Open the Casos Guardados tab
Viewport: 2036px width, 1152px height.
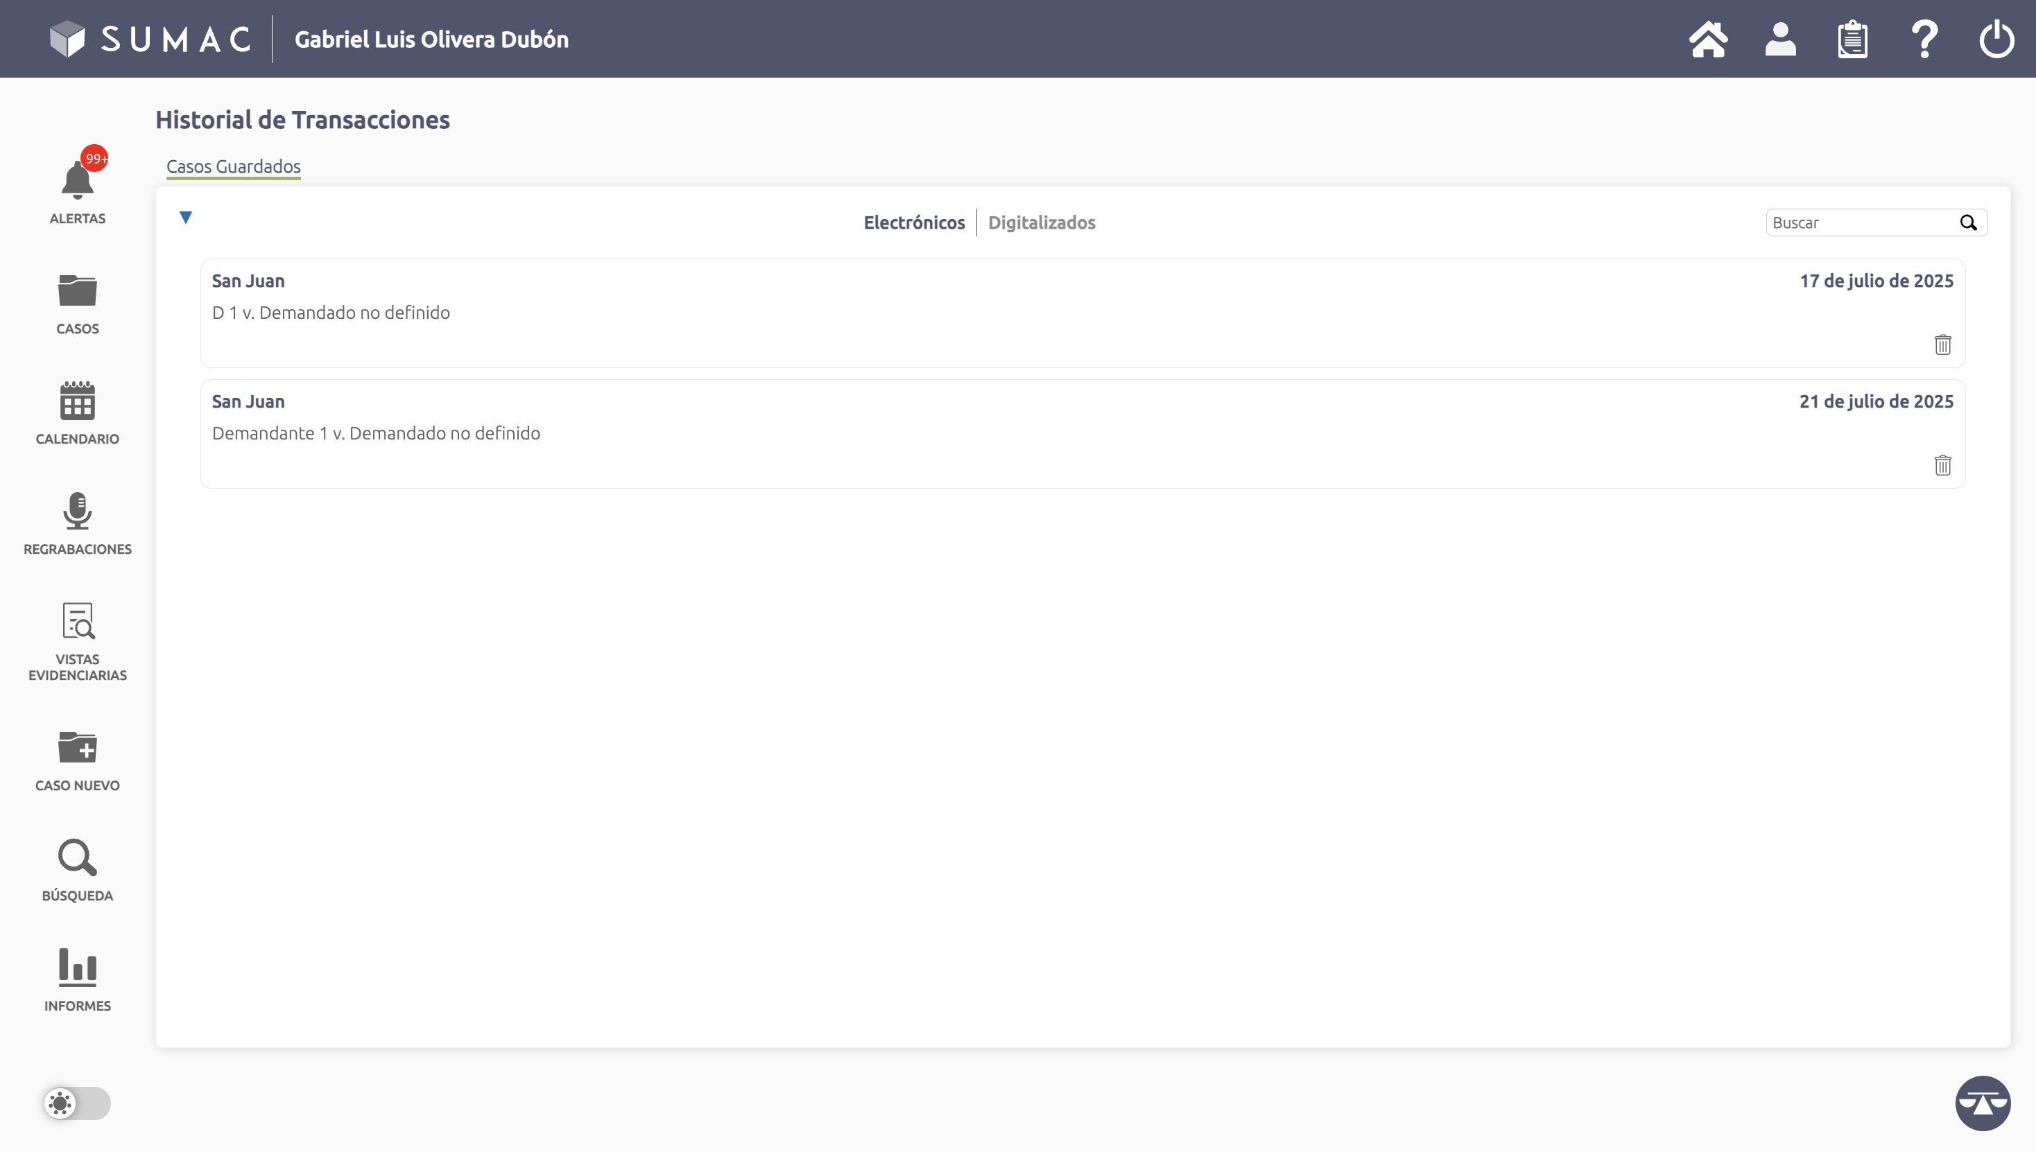coord(233,167)
